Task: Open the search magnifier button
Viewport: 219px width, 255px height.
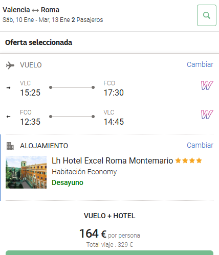Action: click(x=207, y=15)
